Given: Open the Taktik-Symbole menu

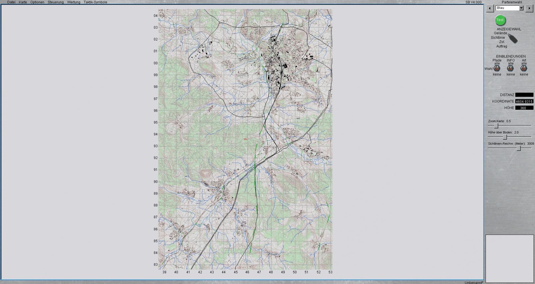Looking at the screenshot, I should pos(95,2).
